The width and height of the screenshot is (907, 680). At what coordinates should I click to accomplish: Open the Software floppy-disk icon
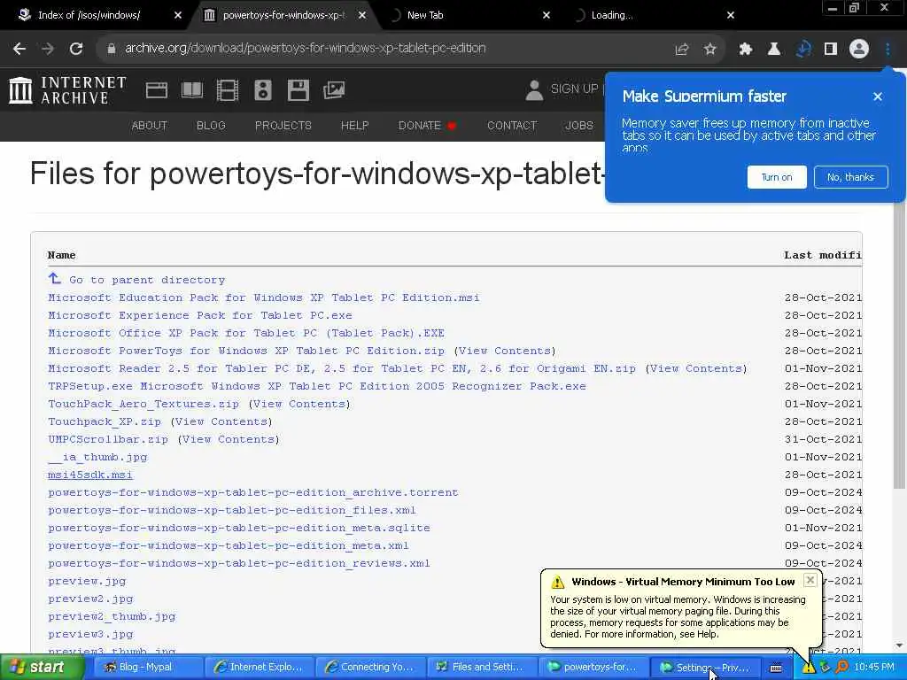298,90
